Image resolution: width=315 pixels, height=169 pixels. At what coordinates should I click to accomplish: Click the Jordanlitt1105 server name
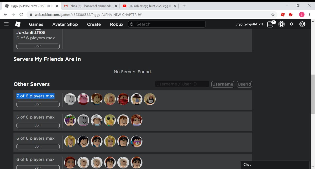pyautogui.click(x=31, y=33)
